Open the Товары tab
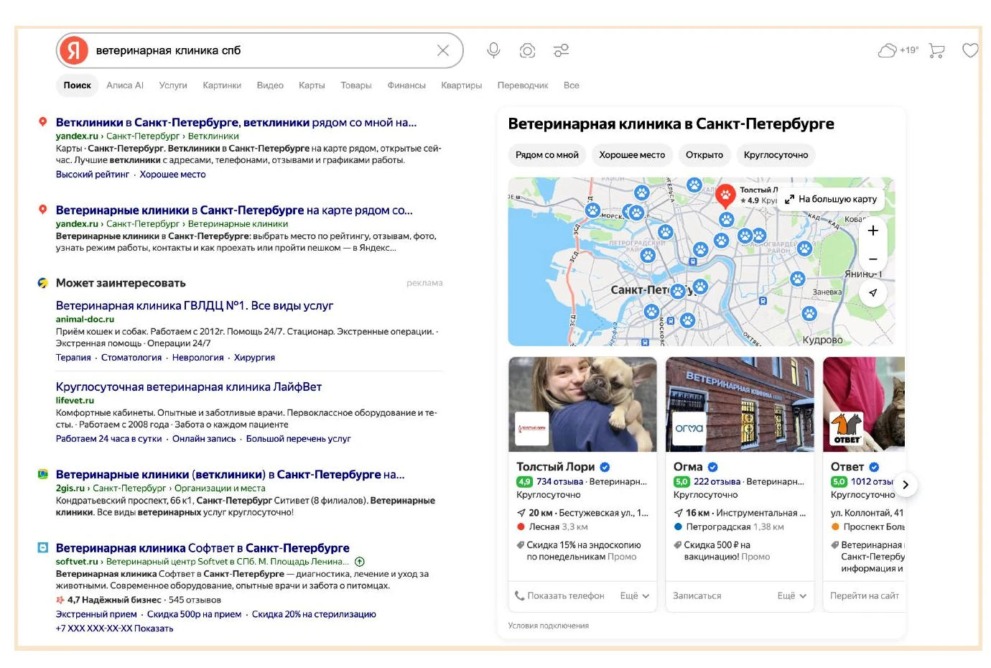The image size is (991, 668). 356,85
